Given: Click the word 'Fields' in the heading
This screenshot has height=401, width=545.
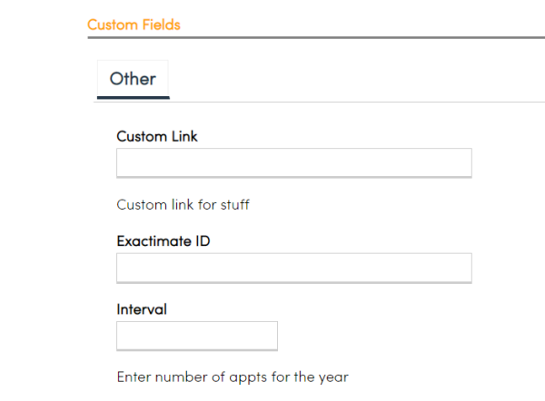Looking at the screenshot, I should 161,24.
